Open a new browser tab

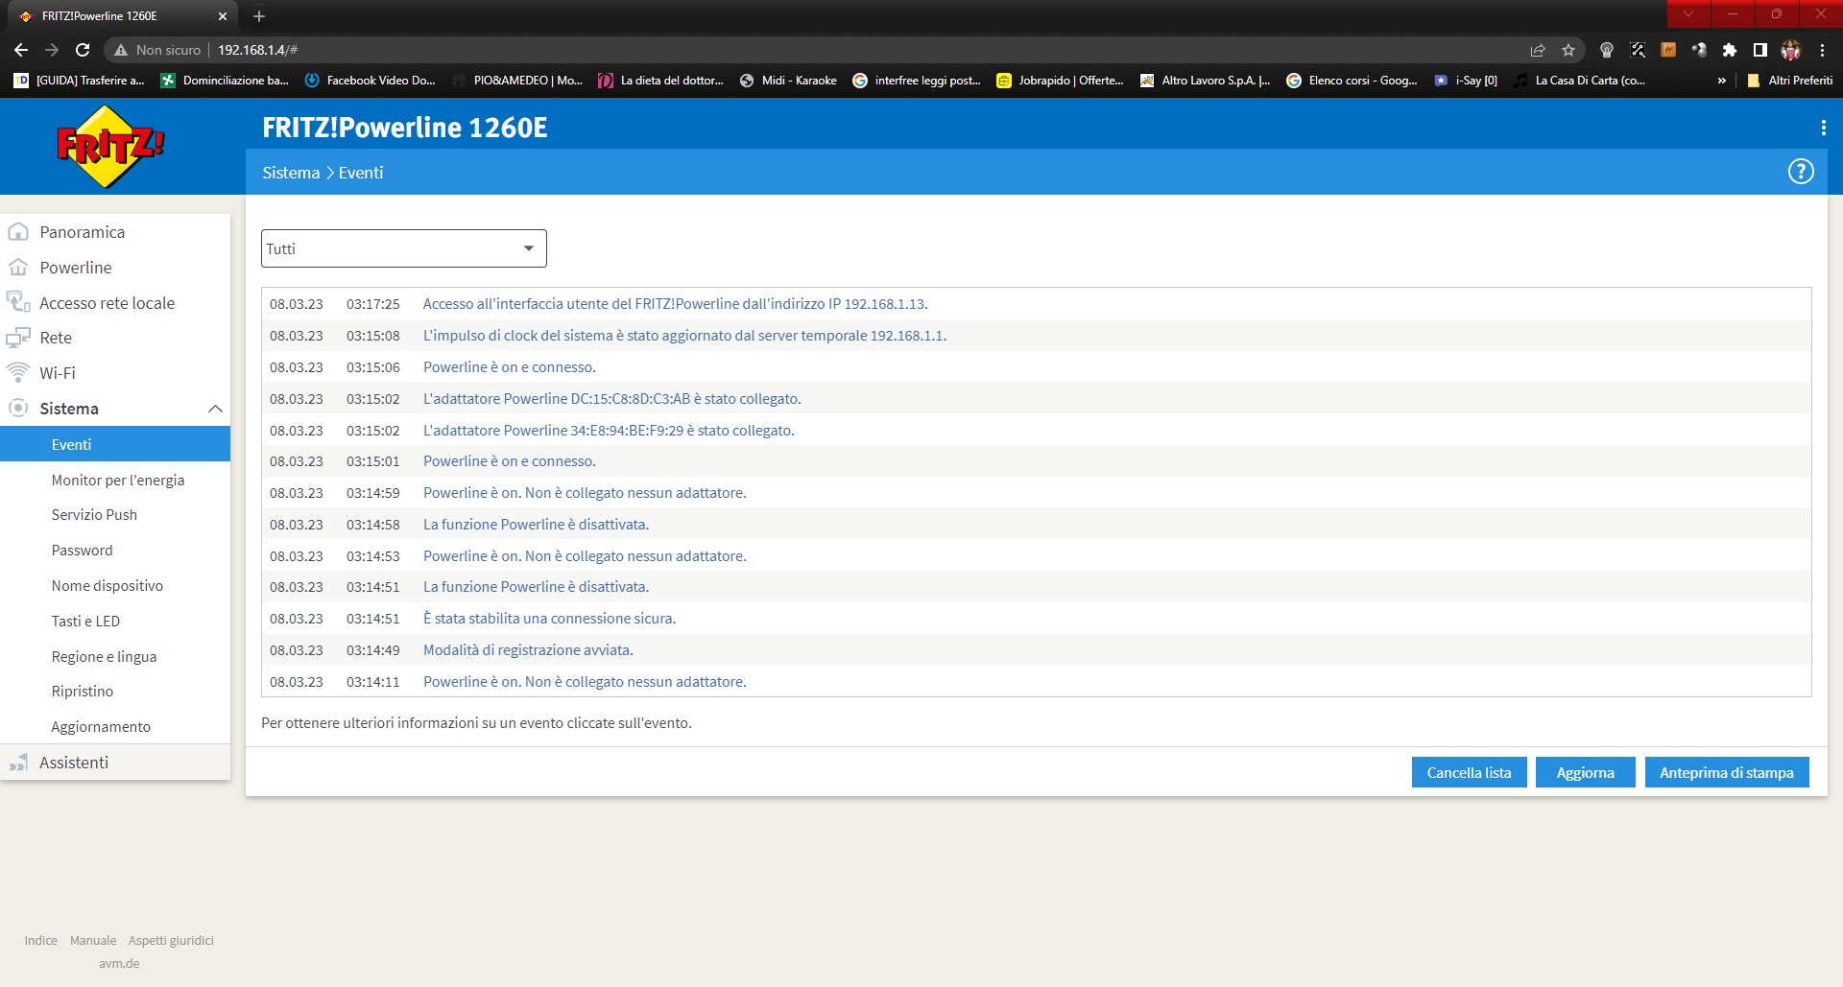(259, 16)
